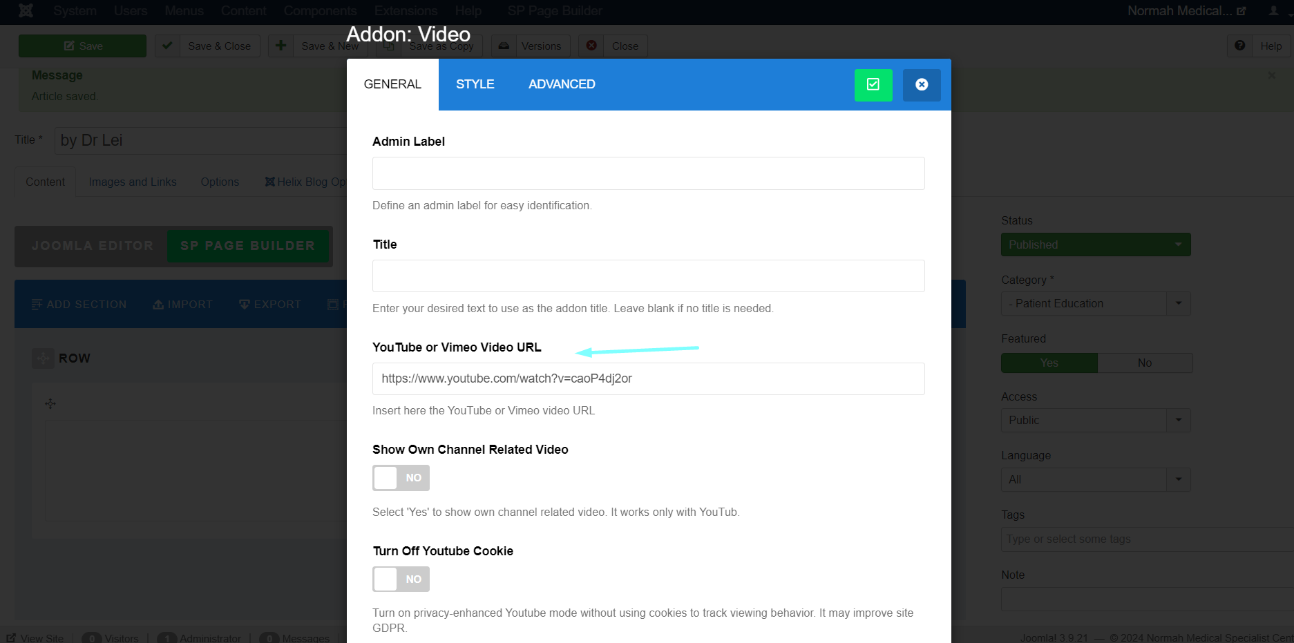Click the Normah Medical site link
The height and width of the screenshot is (643, 1294).
click(1186, 11)
